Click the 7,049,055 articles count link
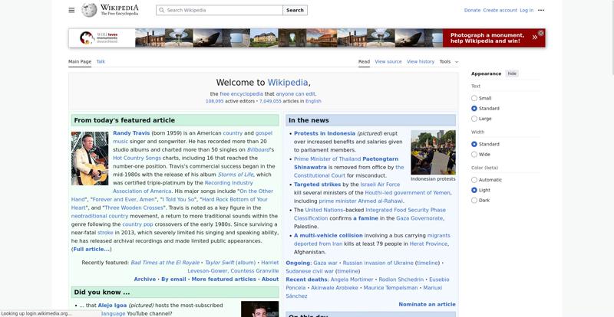This screenshot has height=317, width=614. click(270, 101)
